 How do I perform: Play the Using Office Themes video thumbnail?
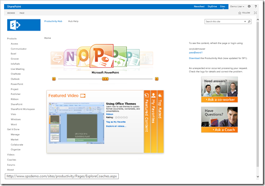pyautogui.click(x=76, y=123)
